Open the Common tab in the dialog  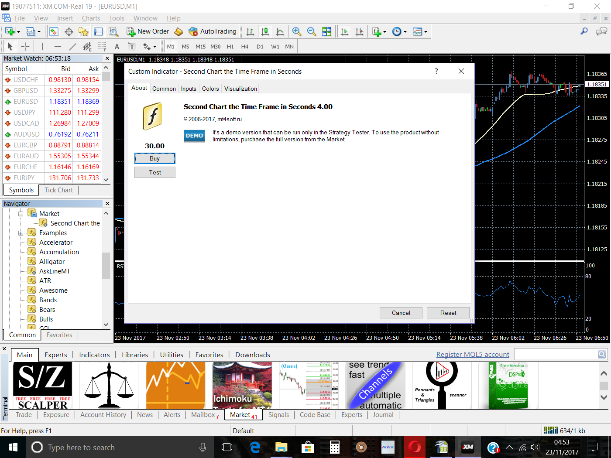tap(164, 89)
